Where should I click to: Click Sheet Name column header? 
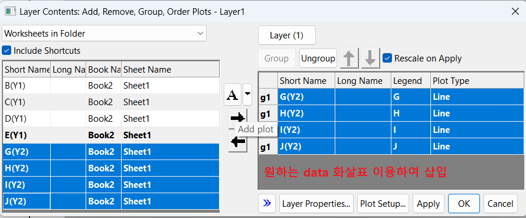pos(171,70)
